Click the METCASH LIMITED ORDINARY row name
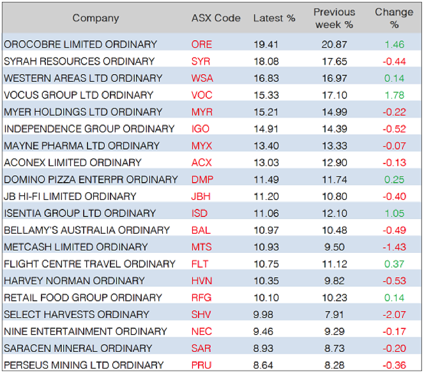This screenshot has height=373, width=424. coord(76,247)
